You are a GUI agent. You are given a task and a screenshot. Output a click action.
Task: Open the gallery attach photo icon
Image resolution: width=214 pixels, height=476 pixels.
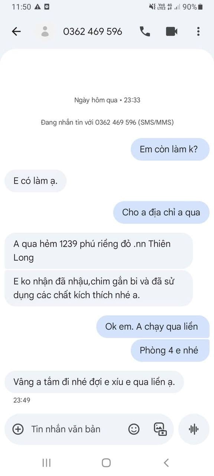[160, 429]
